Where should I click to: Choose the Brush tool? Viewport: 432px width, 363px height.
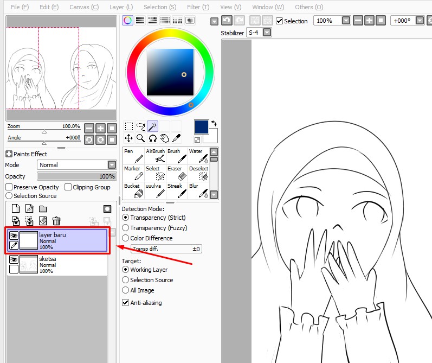coord(177,156)
